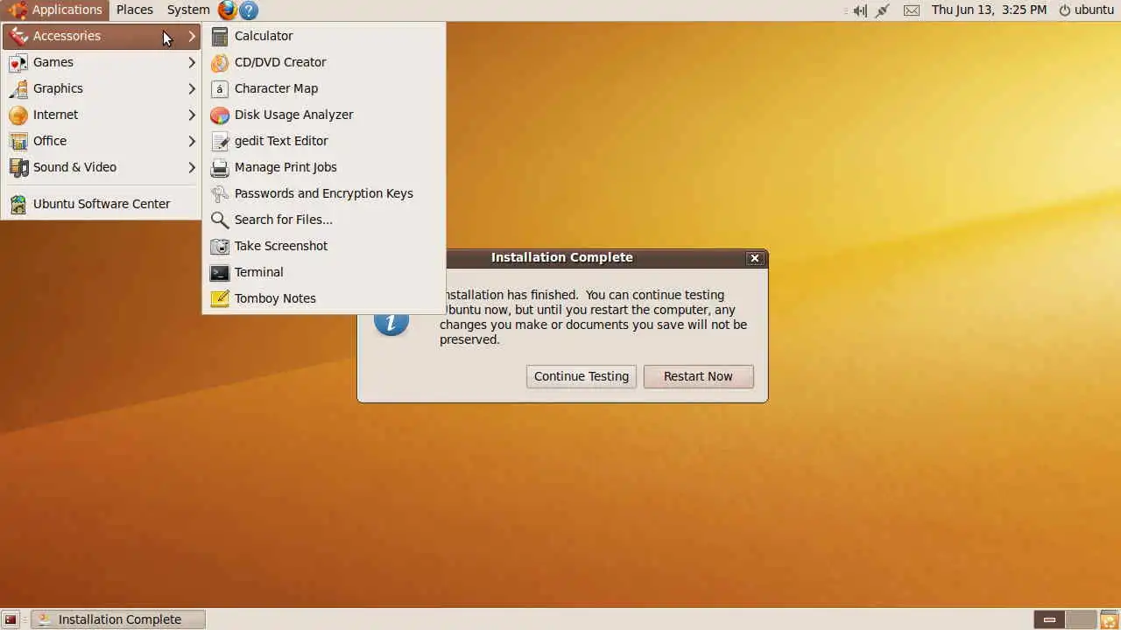Click the Continue Testing button

pos(582,376)
